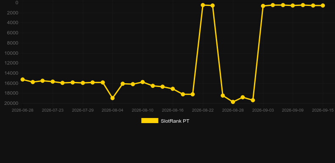Image resolution: width=335 pixels, height=163 pixels.
Task: Click the 2026-09-03 x-axis date label
Action: [263, 110]
